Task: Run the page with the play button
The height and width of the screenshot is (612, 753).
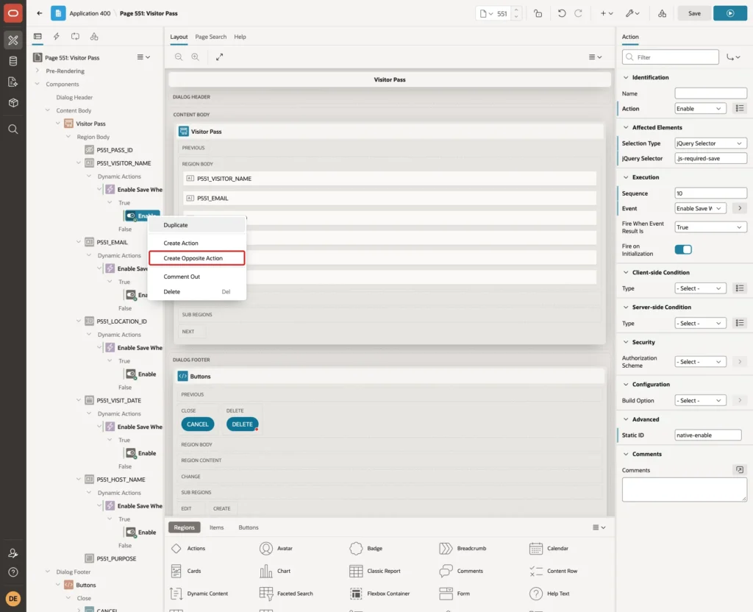Action: pyautogui.click(x=730, y=13)
